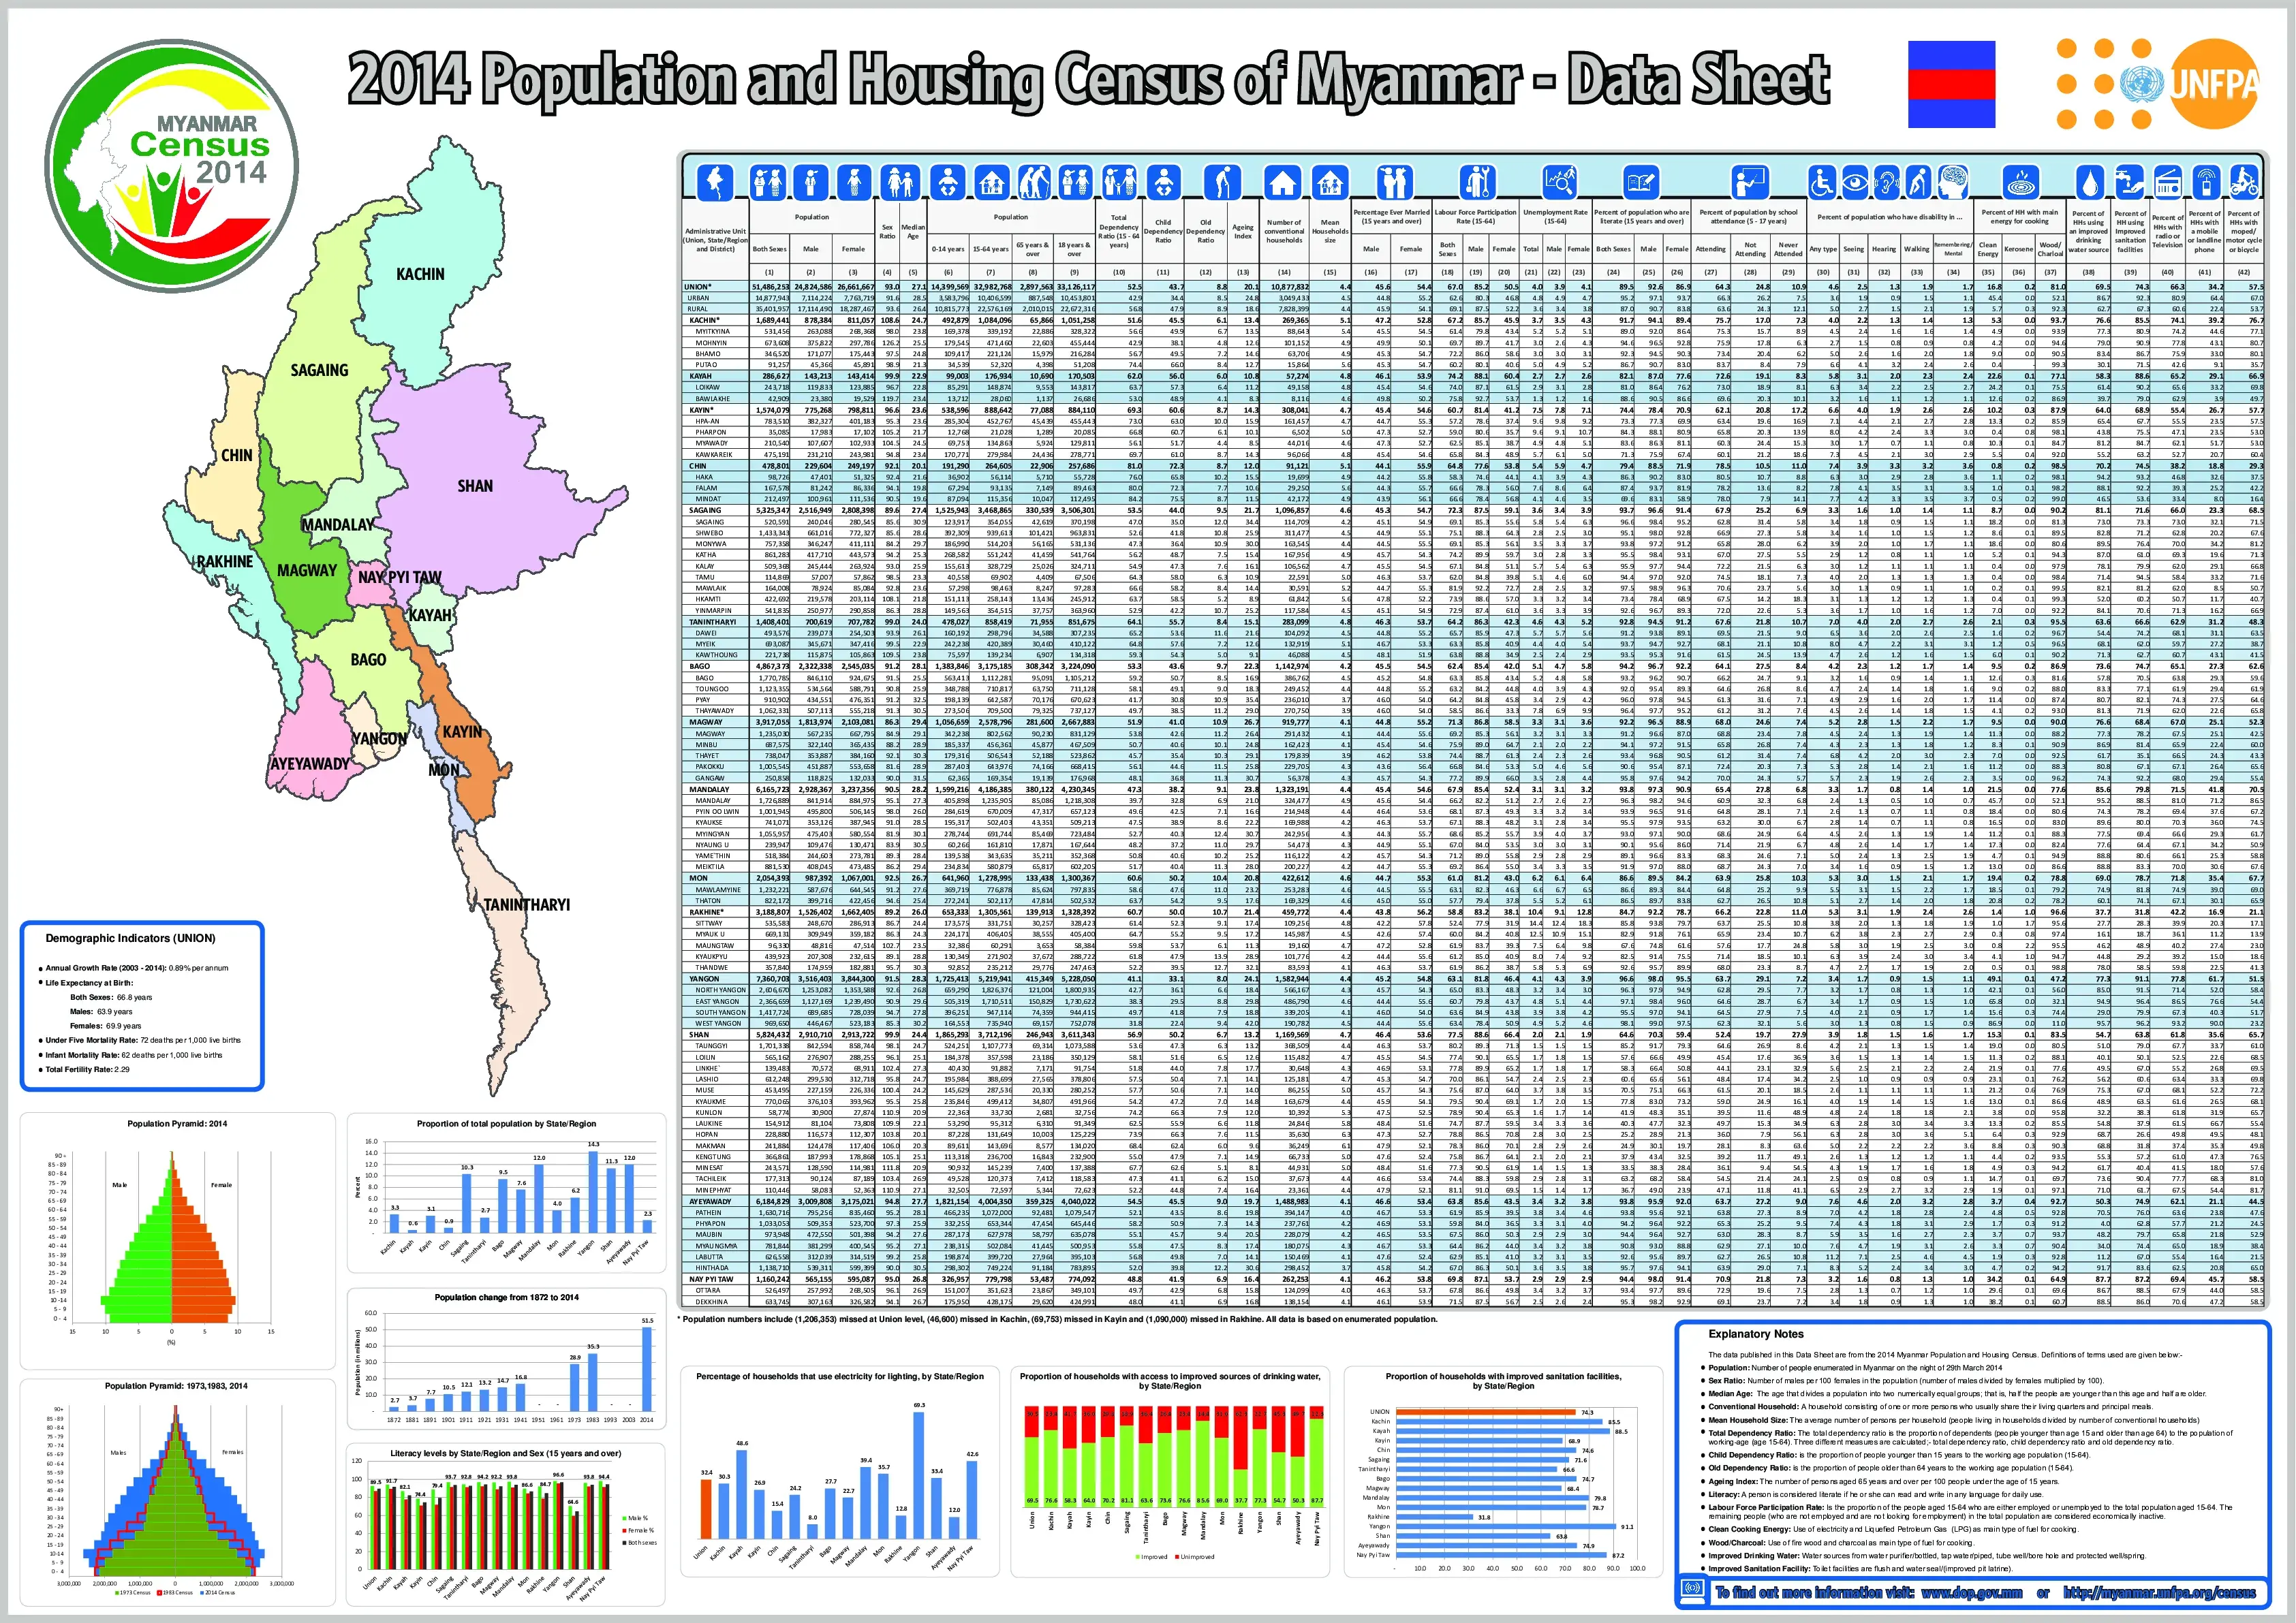Click the MAGWAY label on the map

pos(307,569)
